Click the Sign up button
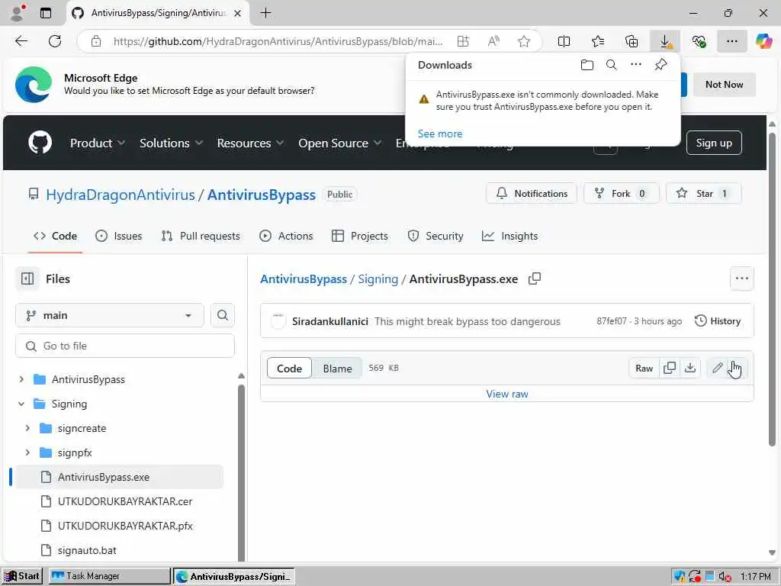The height and width of the screenshot is (586, 781). click(714, 143)
